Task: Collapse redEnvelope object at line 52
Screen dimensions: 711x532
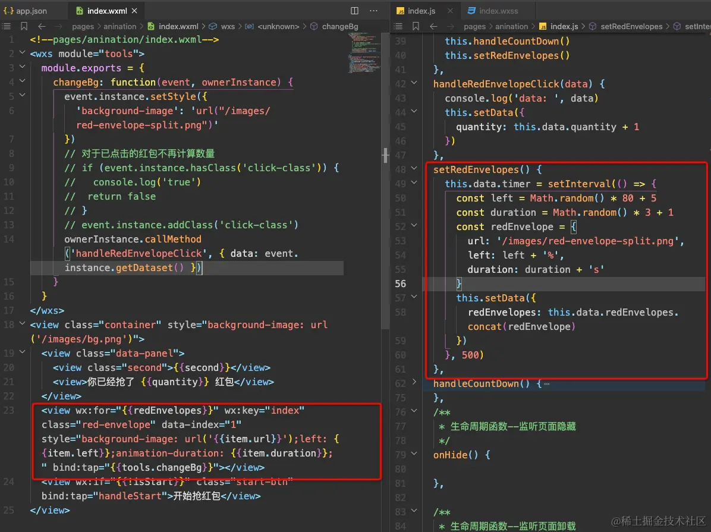Action: pyautogui.click(x=414, y=225)
